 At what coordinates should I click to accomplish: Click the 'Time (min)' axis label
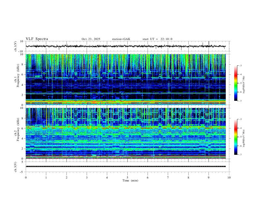(x=130, y=180)
